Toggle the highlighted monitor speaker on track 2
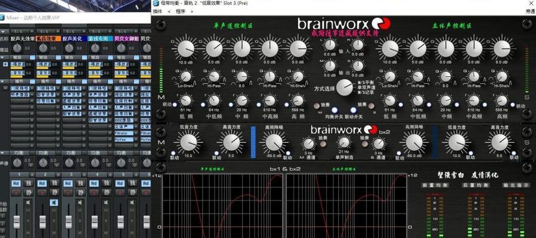Image resolution: width=536 pixels, height=238 pixels. pos(54,202)
